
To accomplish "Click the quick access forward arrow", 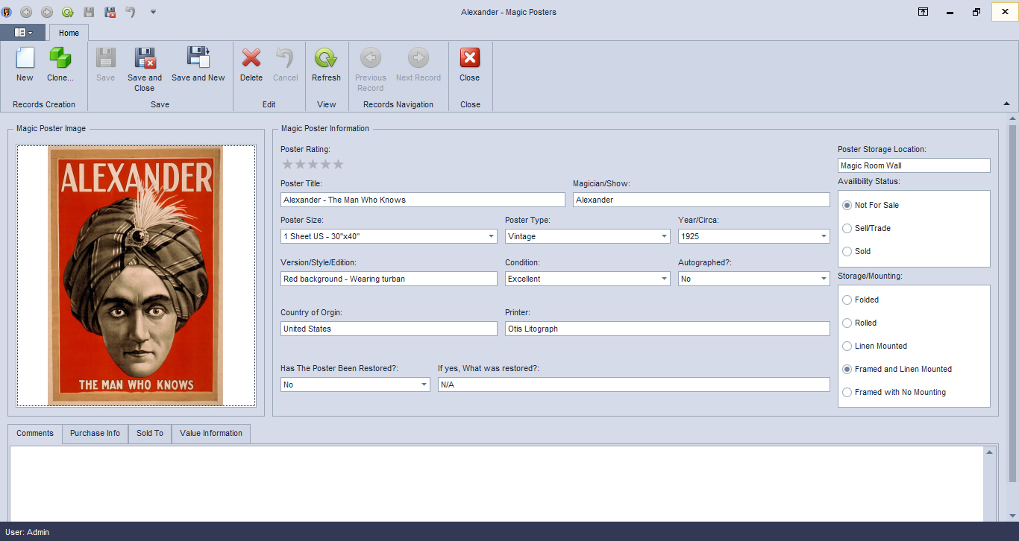I will point(47,12).
